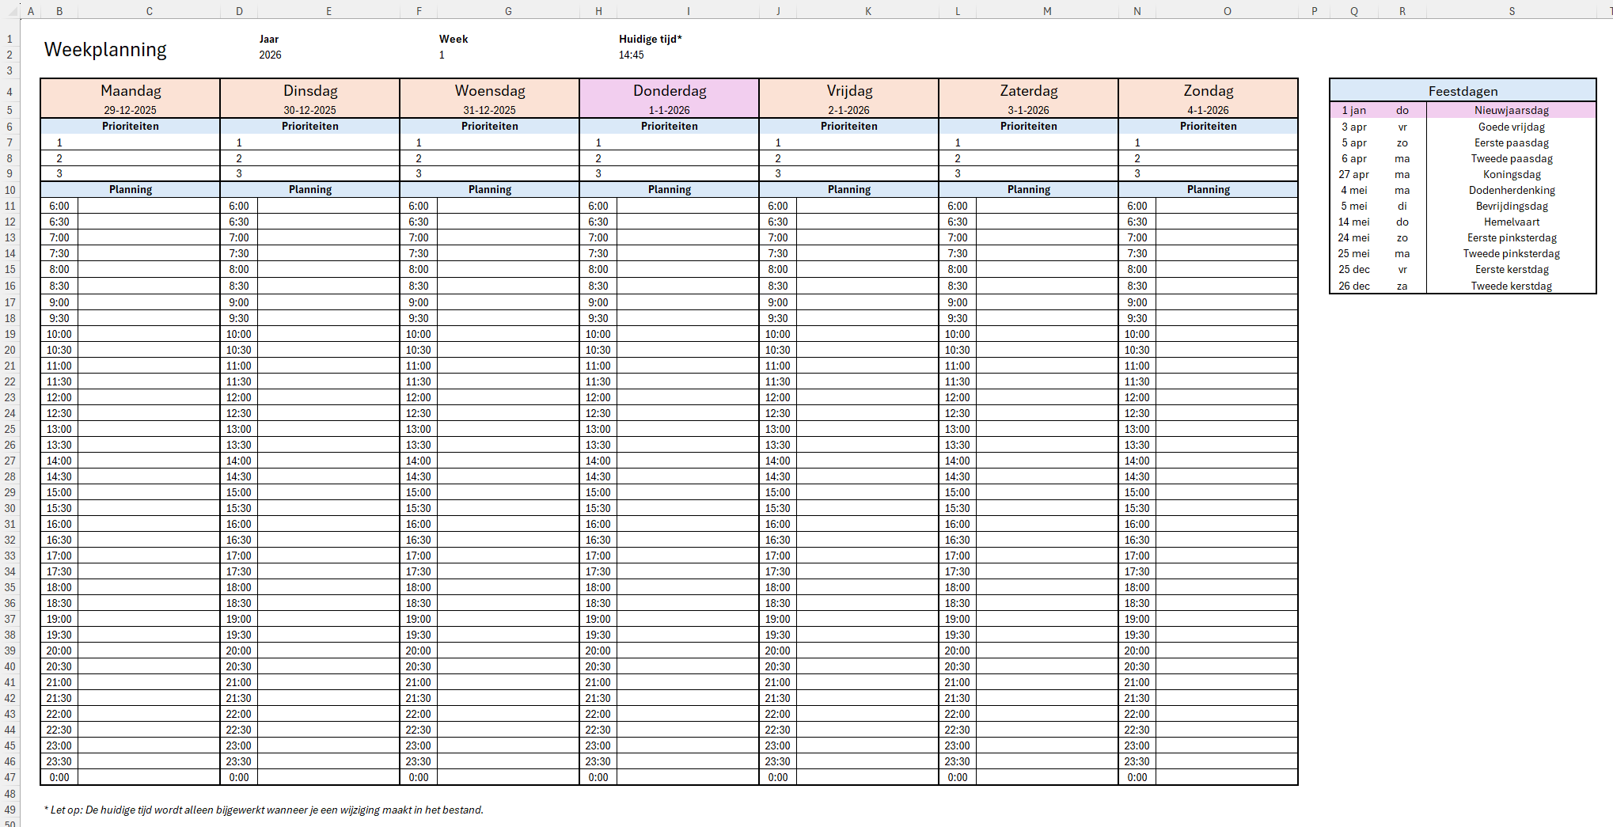
Task: Click the Planning header under Woensdag
Action: pyautogui.click(x=489, y=189)
